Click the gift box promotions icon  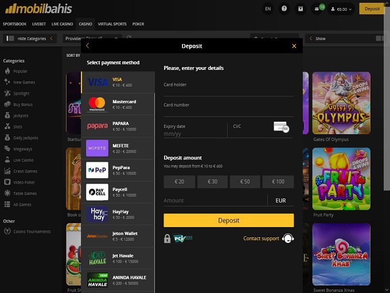pos(301,9)
